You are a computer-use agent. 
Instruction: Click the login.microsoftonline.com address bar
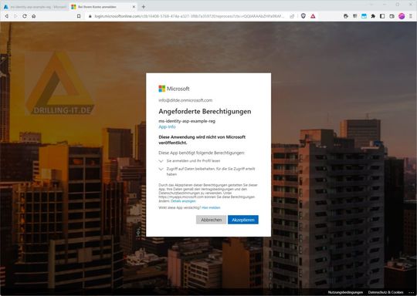tap(189, 16)
